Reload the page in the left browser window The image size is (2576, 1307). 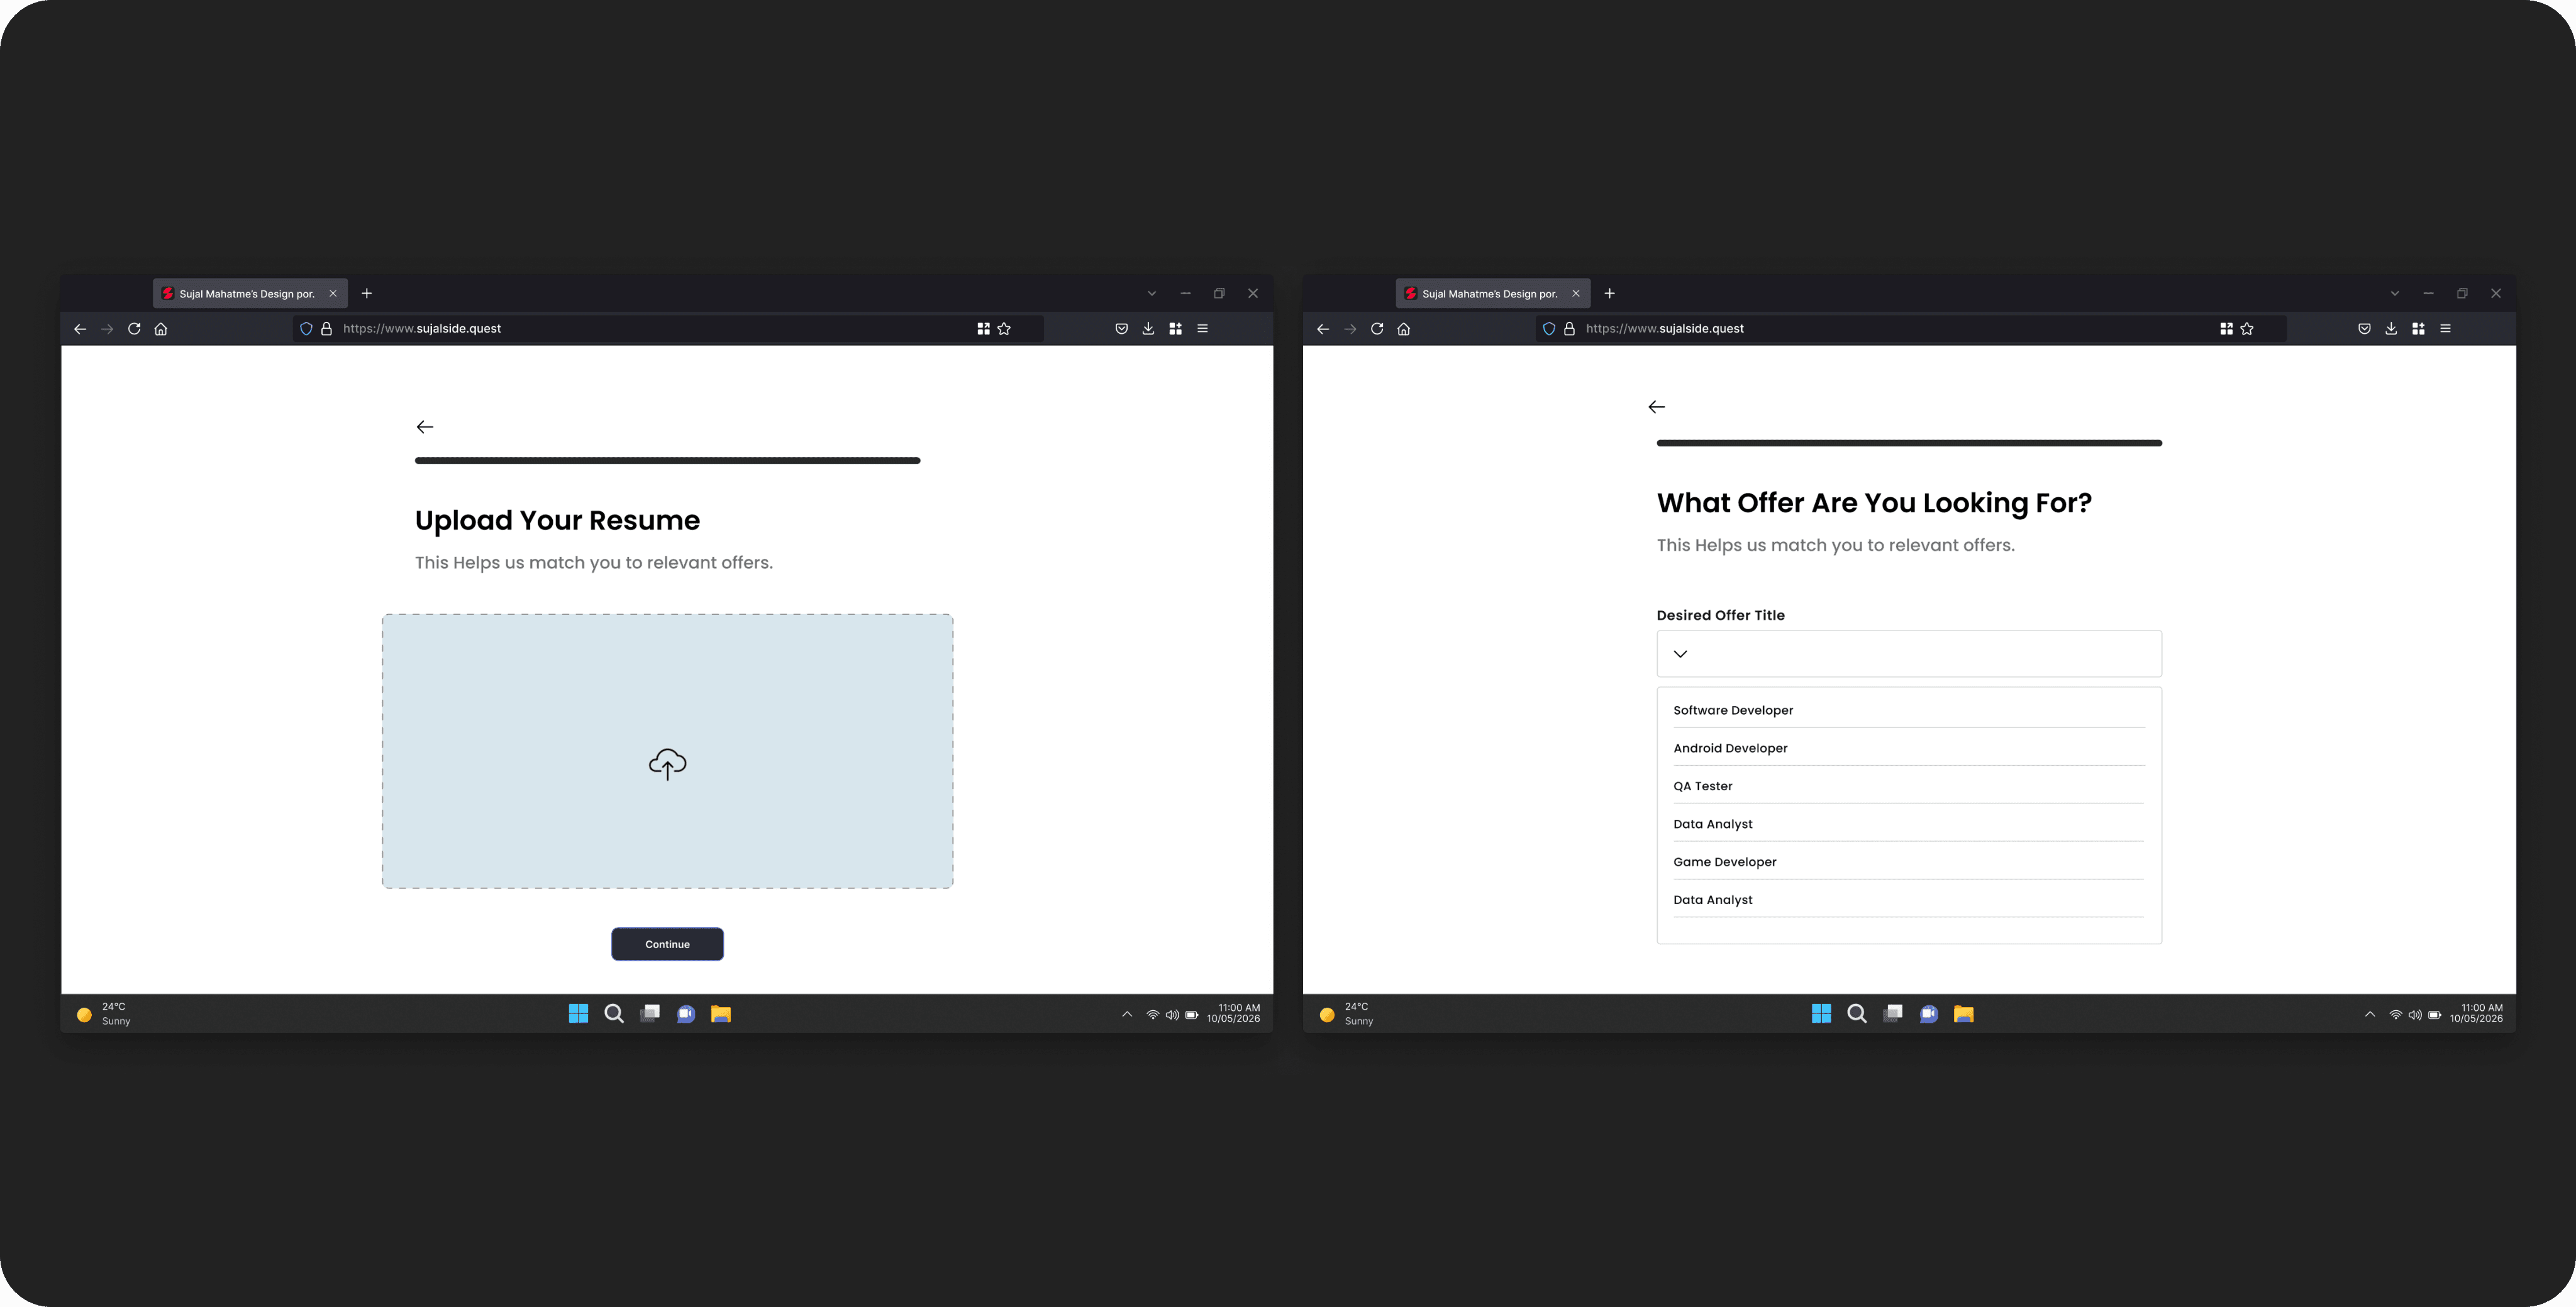(x=134, y=329)
